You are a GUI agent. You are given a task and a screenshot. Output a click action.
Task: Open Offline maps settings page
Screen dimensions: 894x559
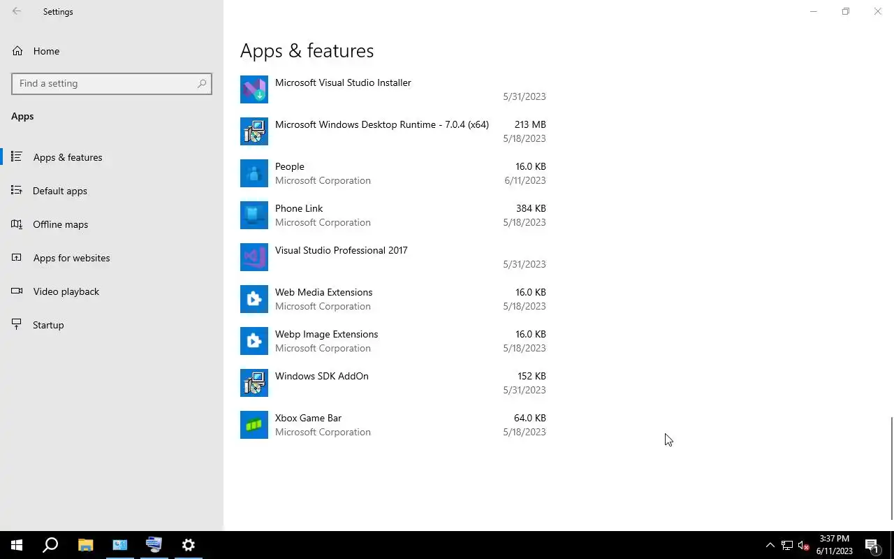pyautogui.click(x=112, y=224)
